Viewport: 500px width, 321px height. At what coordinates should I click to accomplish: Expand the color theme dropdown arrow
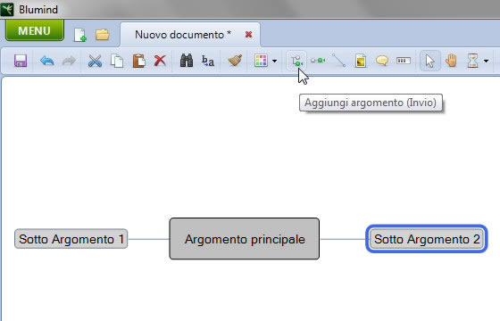(274, 61)
